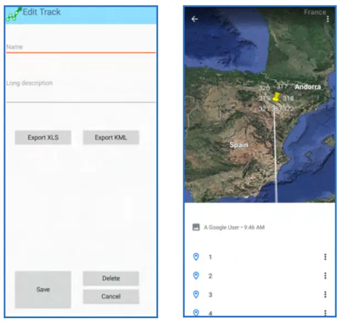This screenshot has width=343, height=322.
Task: Click the image icon beside Google User
Action: [x=196, y=227]
